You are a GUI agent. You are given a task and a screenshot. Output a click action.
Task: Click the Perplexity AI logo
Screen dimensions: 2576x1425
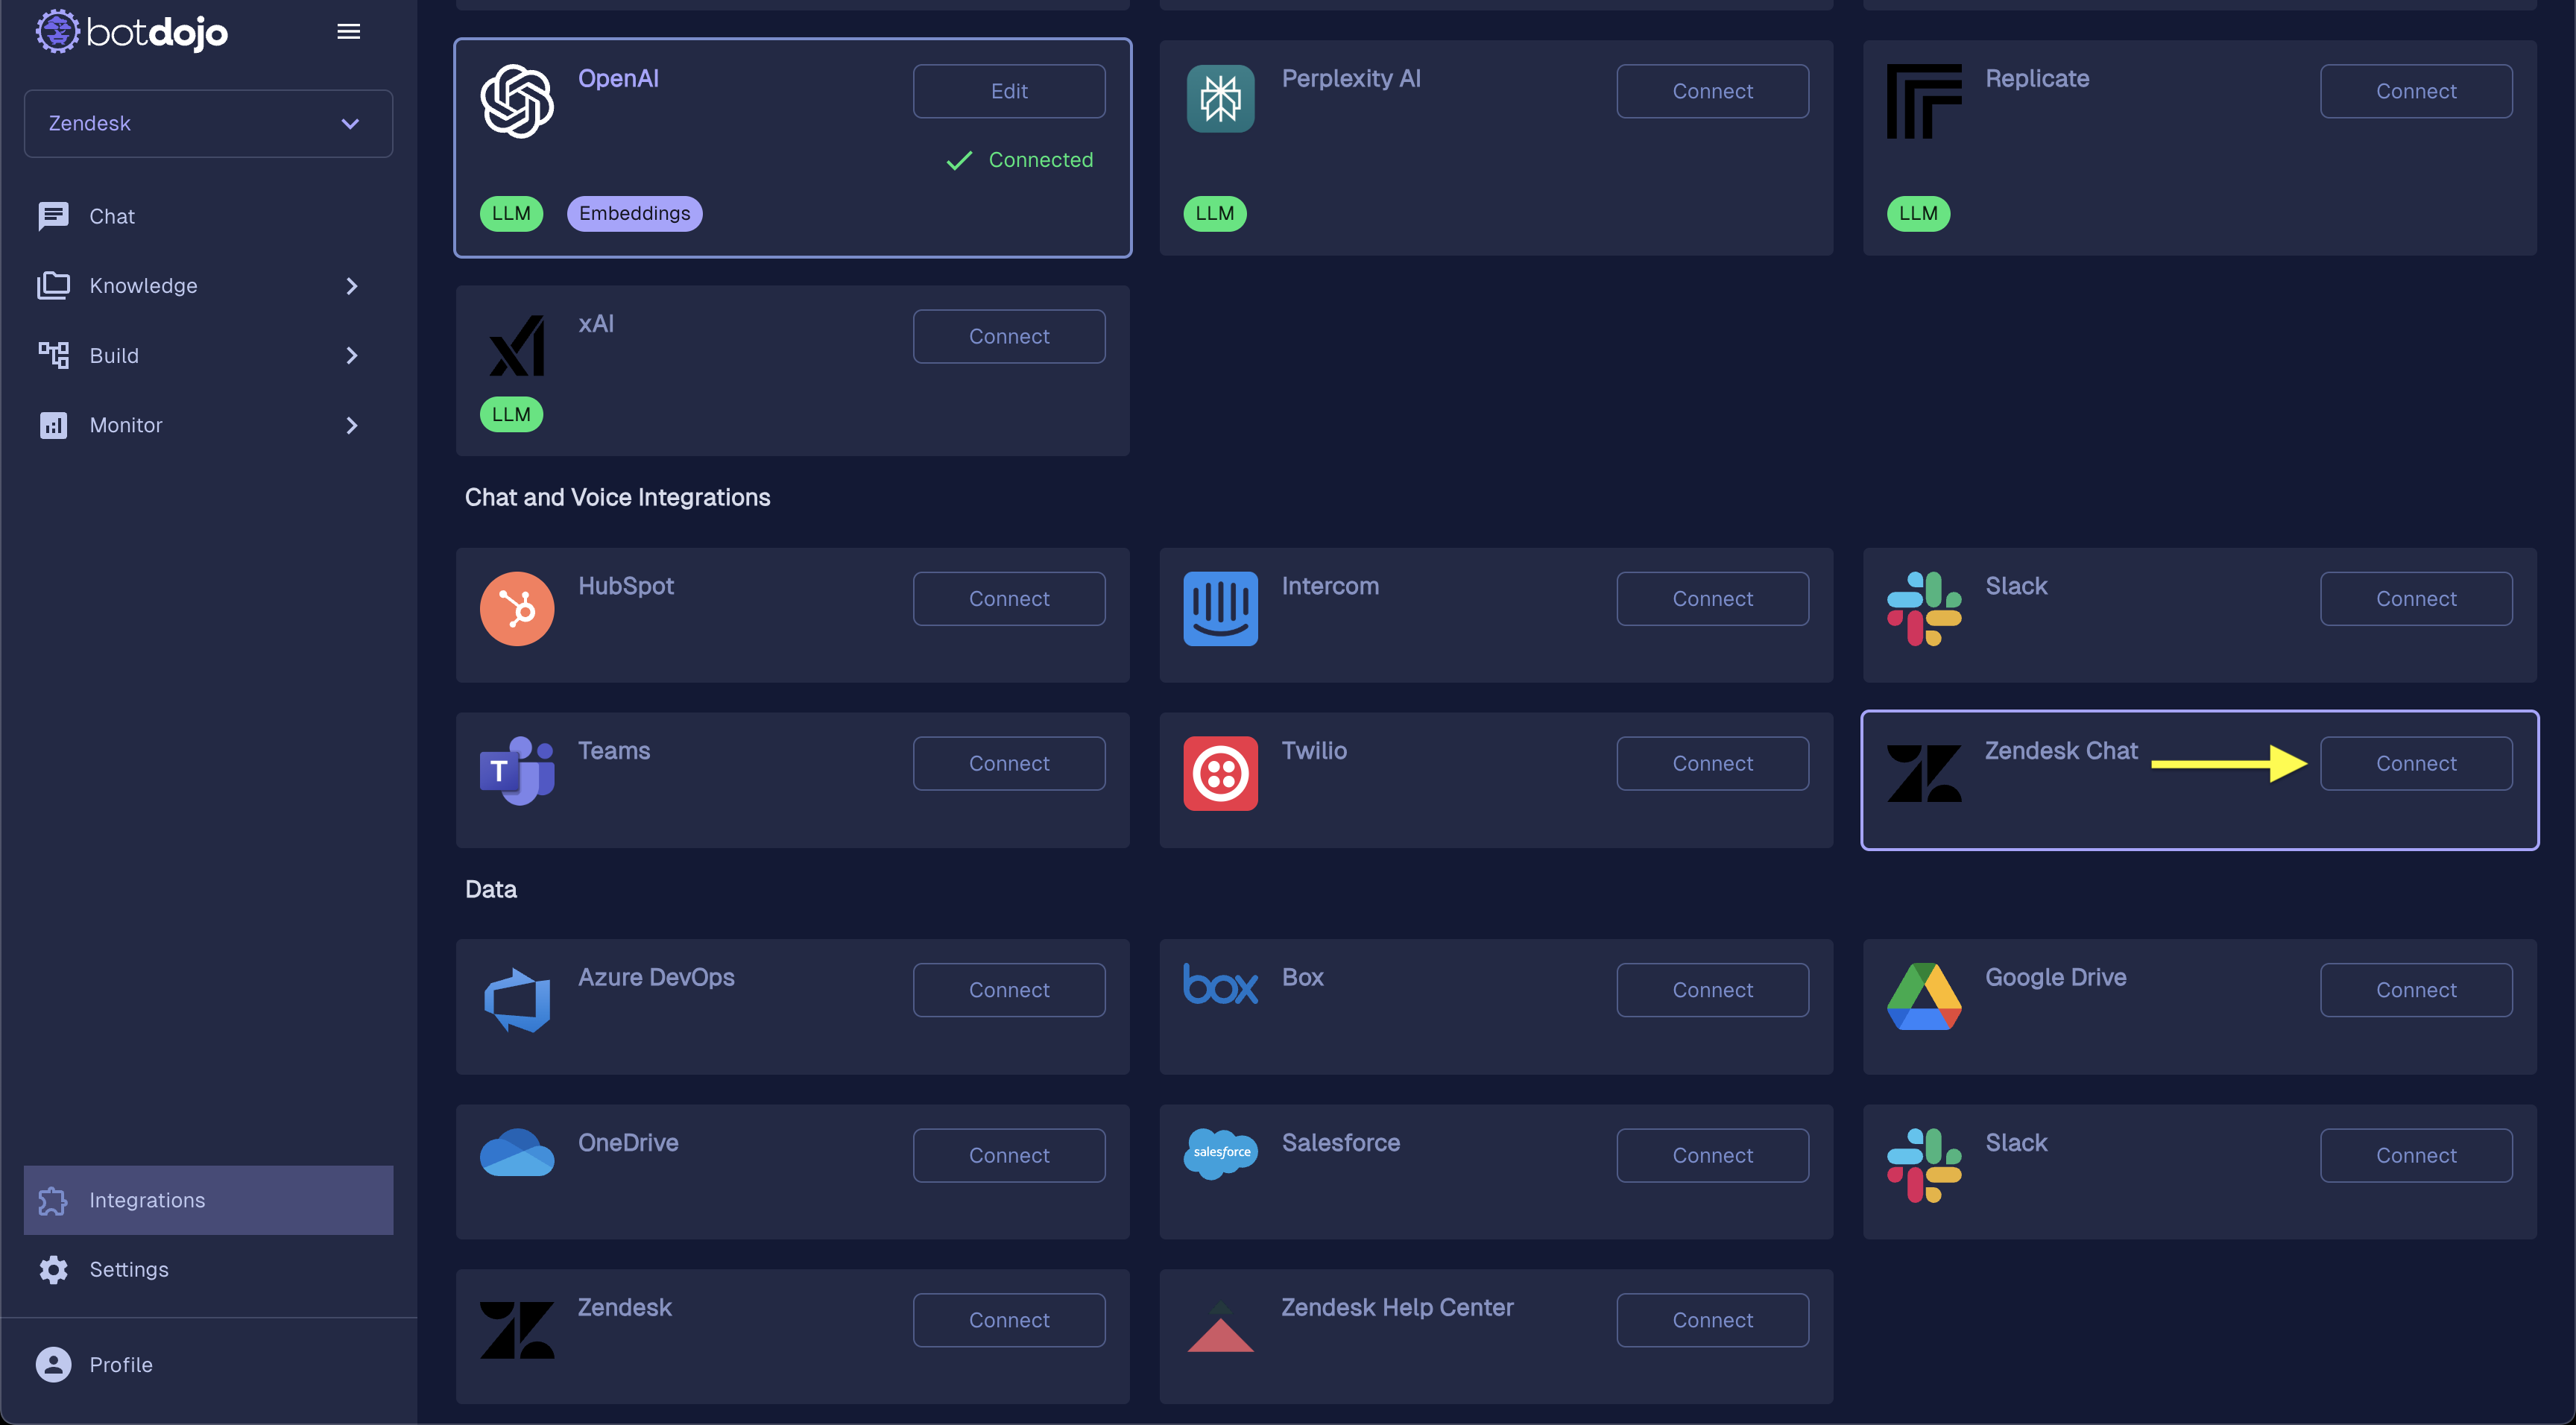click(1220, 99)
